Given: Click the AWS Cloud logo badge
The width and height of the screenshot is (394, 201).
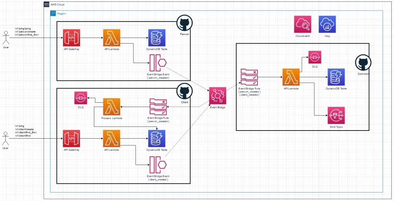Looking at the screenshot, I should point(47,4).
